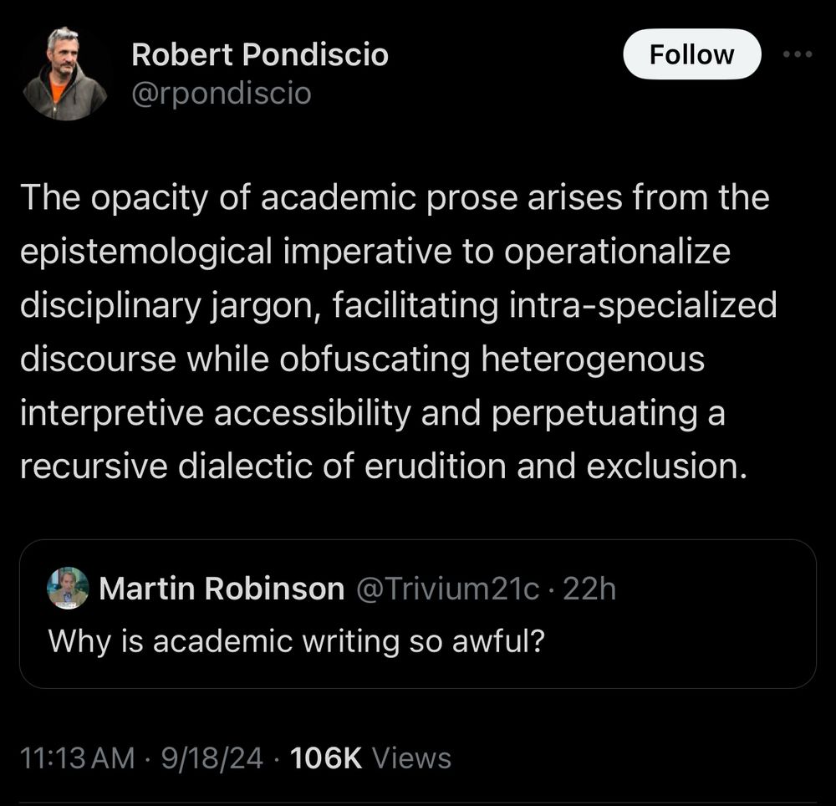Open Robert Pondiscio's profile via his name

click(259, 54)
